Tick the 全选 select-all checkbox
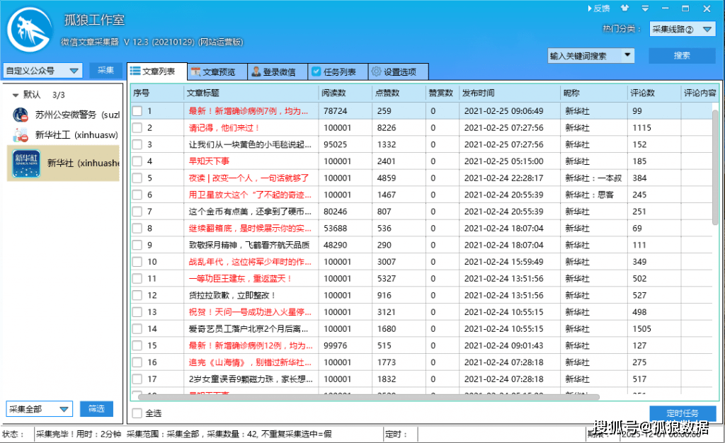 (x=137, y=413)
